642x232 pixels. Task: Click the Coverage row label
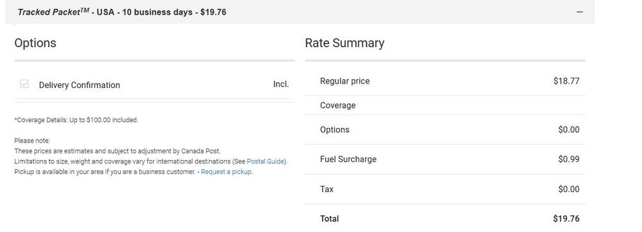pos(338,105)
